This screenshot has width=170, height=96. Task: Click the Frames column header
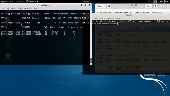72,27
